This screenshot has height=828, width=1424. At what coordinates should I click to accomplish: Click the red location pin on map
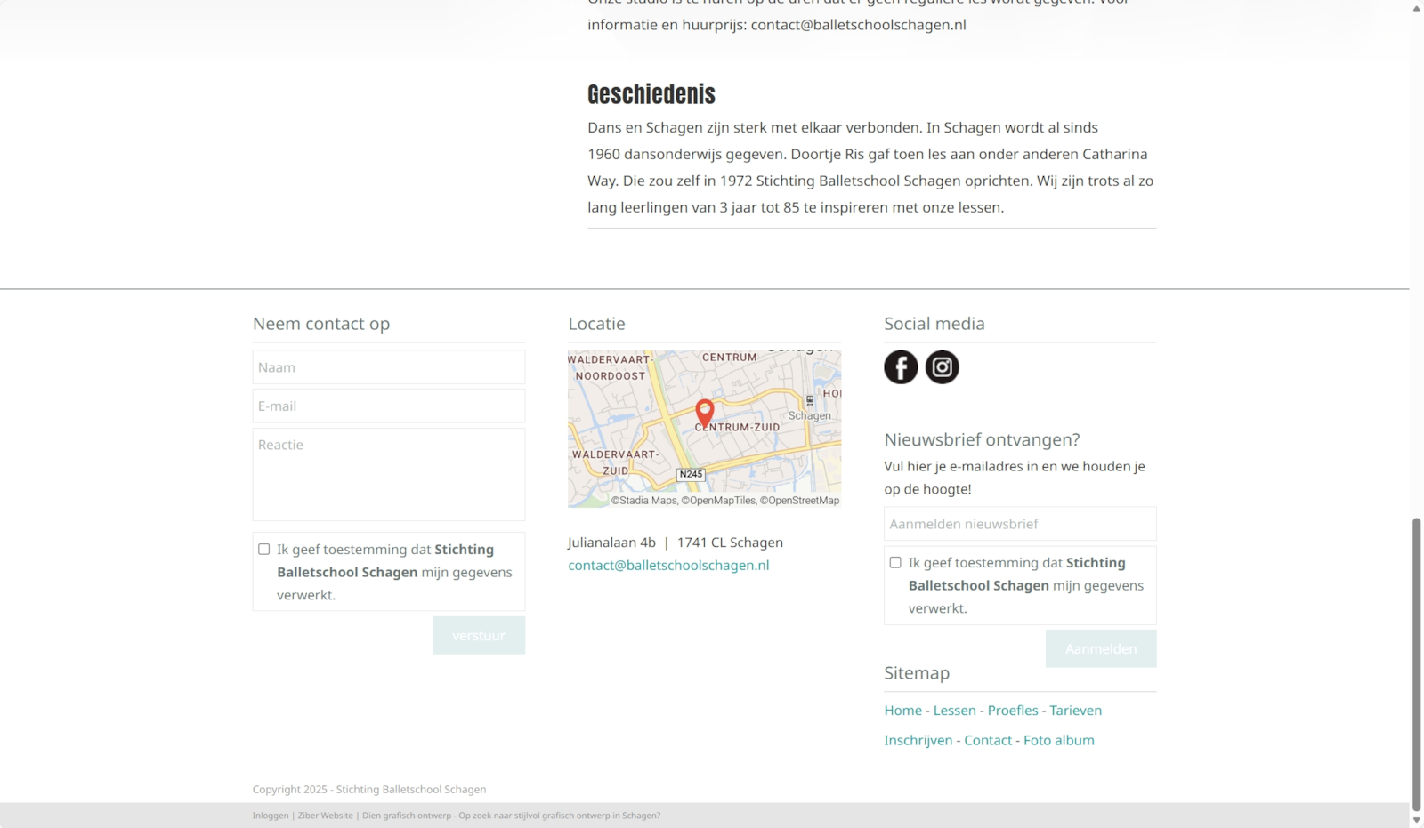click(x=704, y=412)
